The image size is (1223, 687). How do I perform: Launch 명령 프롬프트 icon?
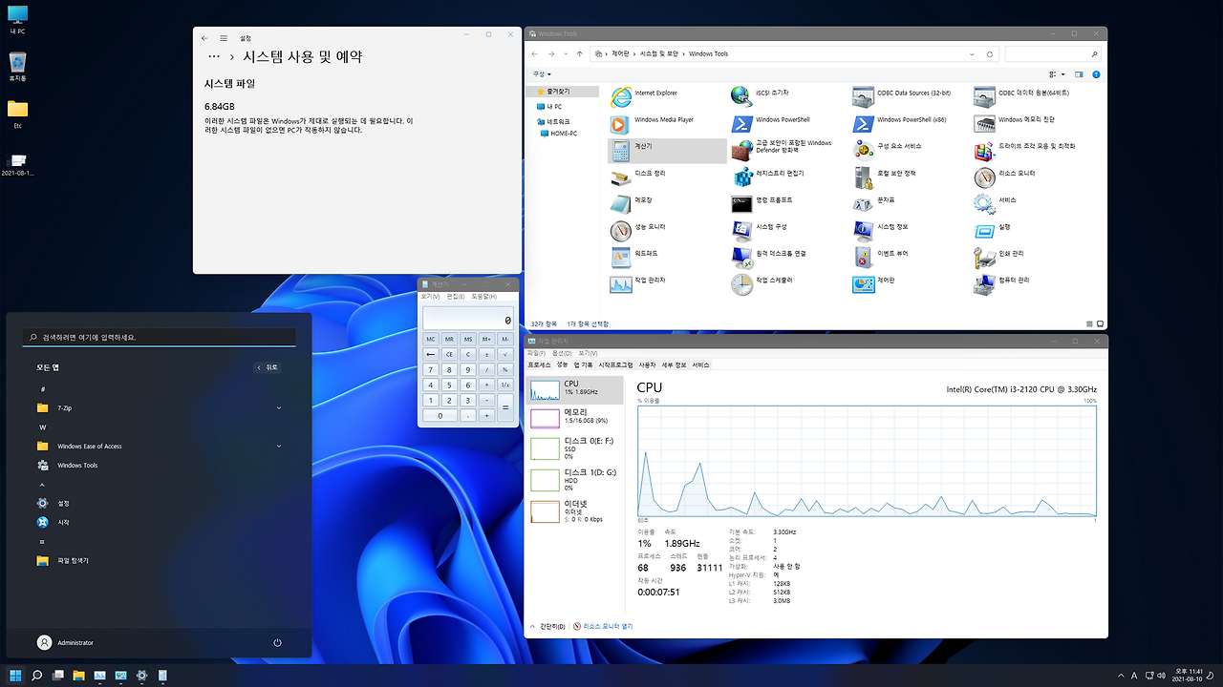pos(741,203)
